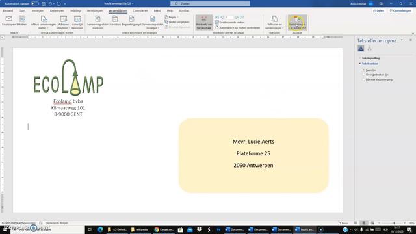Click Samenvoegen in een Adobe PDF

[x=297, y=22]
